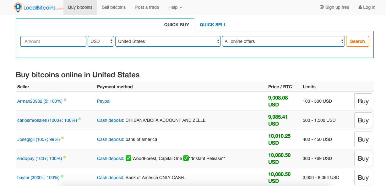Viewport: 386px width, 186px height.
Task: Open seller carlosmrosales profile
Action: [47, 120]
